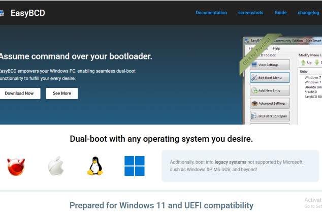Screen dimensions: 322x220
Task: Click the 'Dual-boot with any operating system' heading
Action: pos(161,139)
